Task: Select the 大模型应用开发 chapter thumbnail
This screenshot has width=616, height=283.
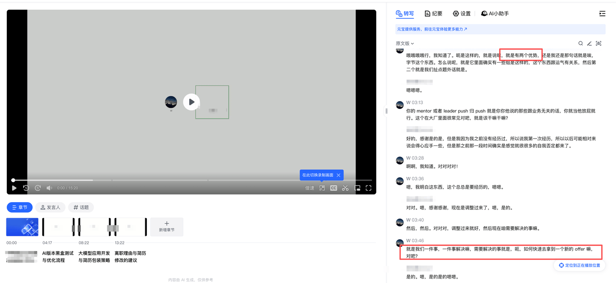Action: [97, 227]
